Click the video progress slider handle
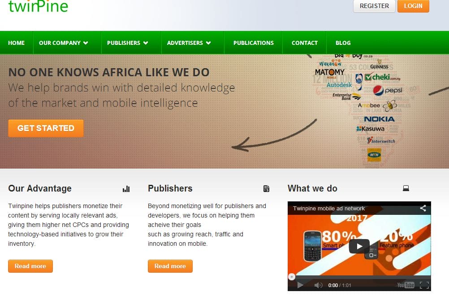Viewport: 449px width, 305px height. point(292,277)
